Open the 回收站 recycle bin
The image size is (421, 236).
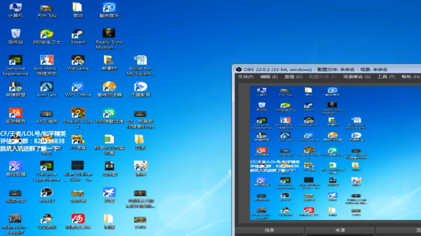point(15,37)
